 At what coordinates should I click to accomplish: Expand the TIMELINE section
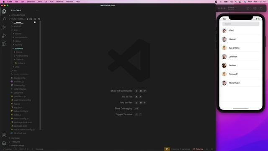[16, 142]
